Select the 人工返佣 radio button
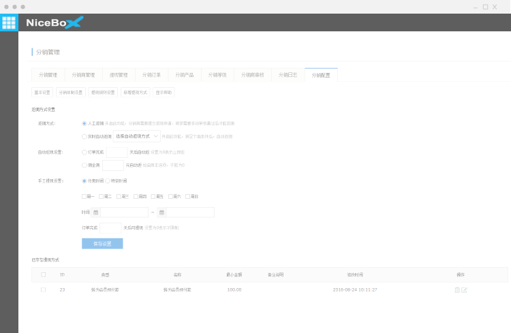The width and height of the screenshot is (511, 333). (84, 123)
